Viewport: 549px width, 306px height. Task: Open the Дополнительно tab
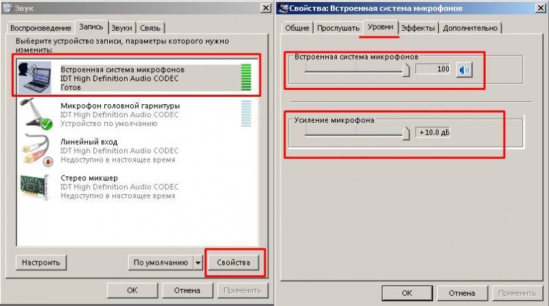pos(470,28)
